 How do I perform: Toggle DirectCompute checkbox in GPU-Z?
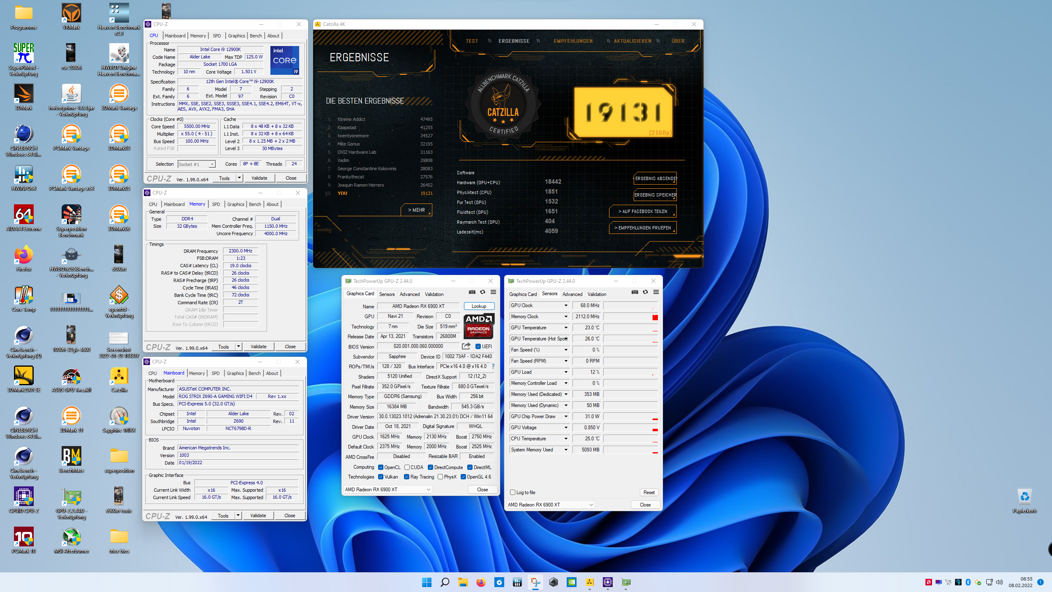pos(430,467)
